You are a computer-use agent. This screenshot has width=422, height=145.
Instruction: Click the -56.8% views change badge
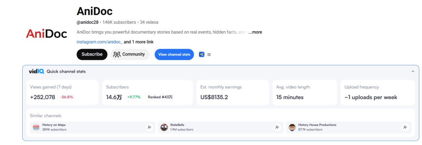tap(66, 97)
